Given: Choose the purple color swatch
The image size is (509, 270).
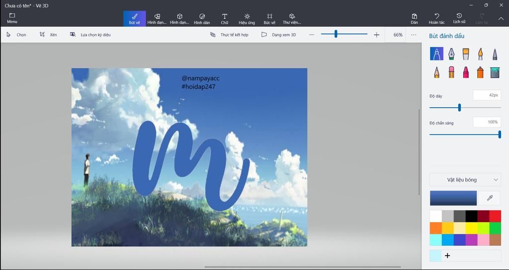Looking at the screenshot, I should [x=471, y=240].
